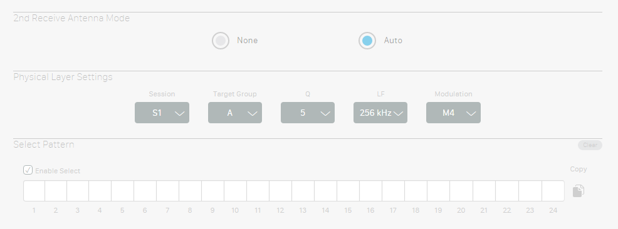Uncheck the Enable Select checkbox

pos(28,170)
